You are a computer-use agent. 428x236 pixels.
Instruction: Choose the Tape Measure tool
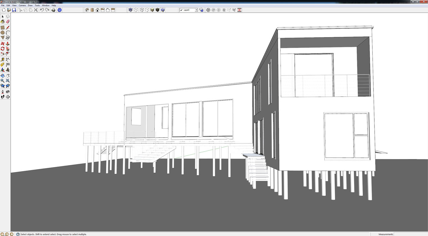coord(3,60)
